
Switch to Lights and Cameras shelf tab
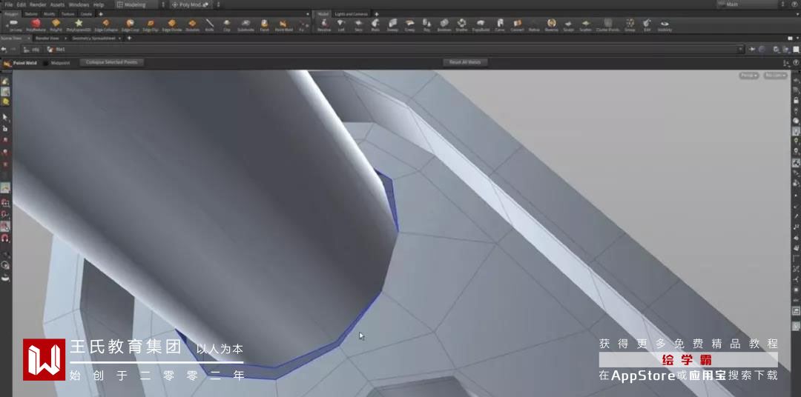352,14
